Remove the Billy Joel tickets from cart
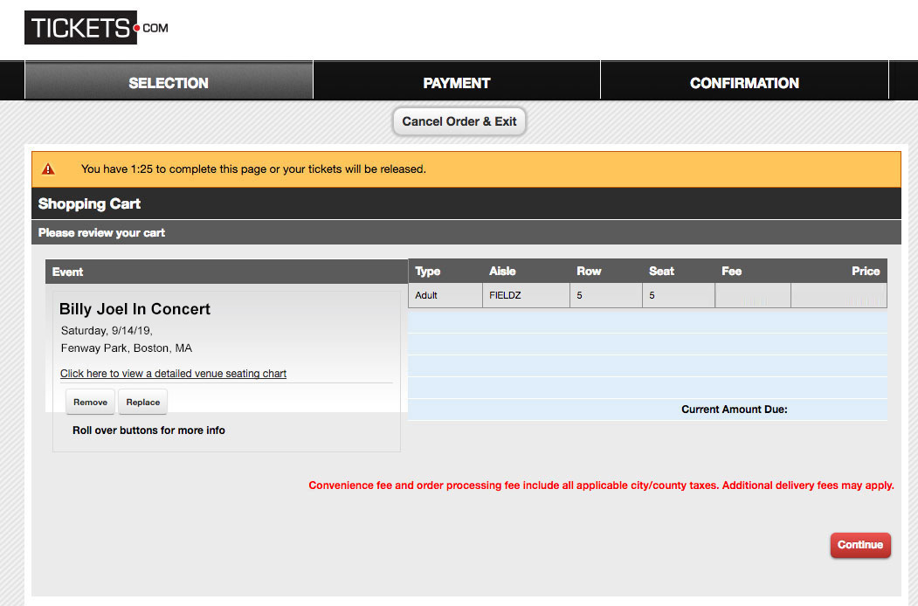918x606 pixels. coord(90,402)
